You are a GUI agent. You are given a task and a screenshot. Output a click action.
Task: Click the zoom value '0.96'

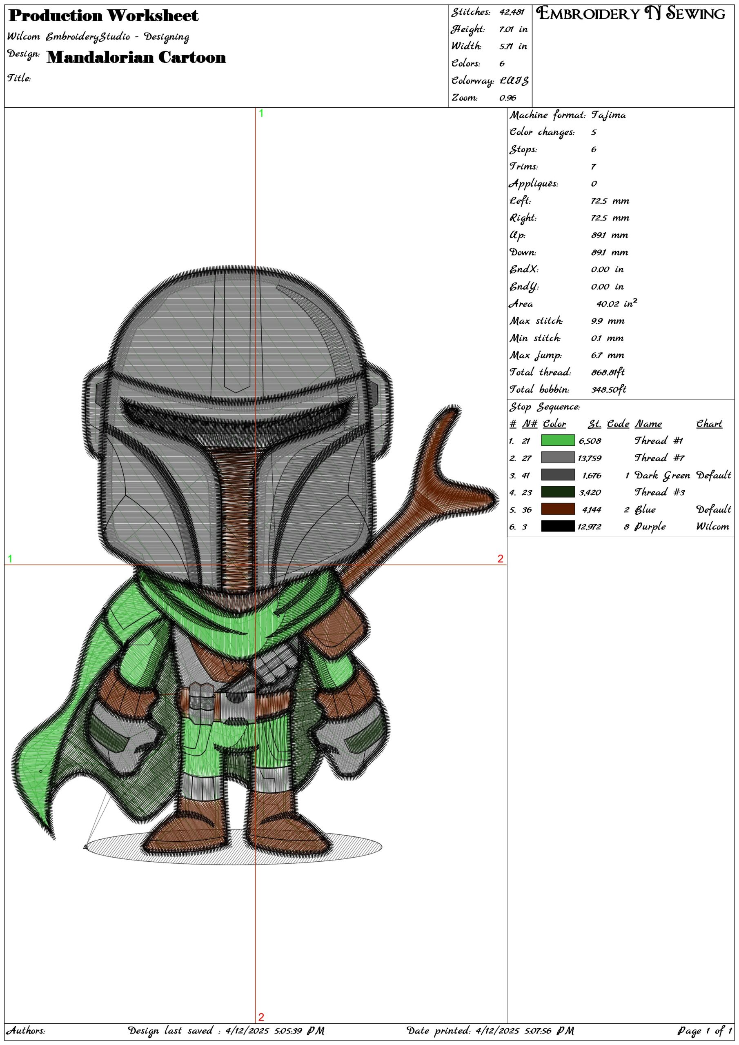(508, 98)
